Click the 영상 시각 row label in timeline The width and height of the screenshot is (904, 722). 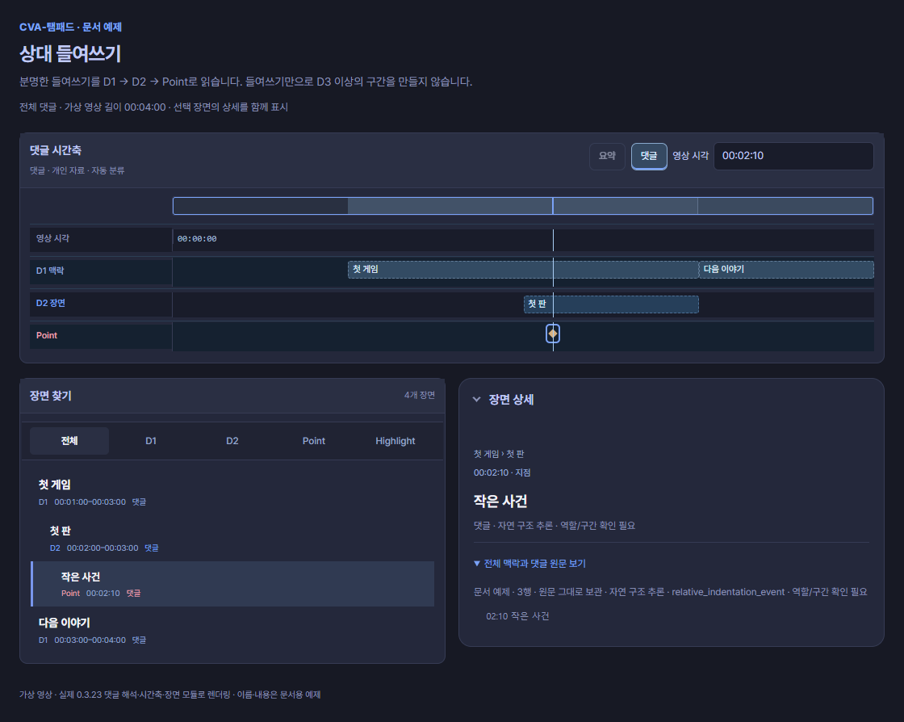point(52,238)
